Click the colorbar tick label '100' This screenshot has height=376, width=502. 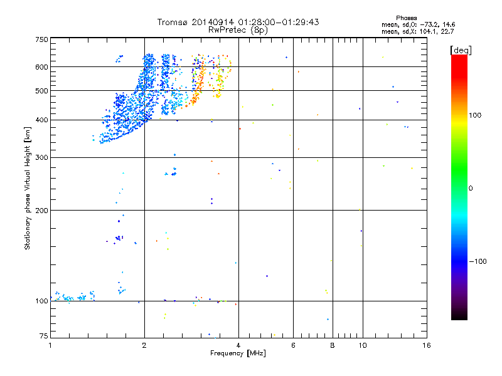(x=475, y=115)
